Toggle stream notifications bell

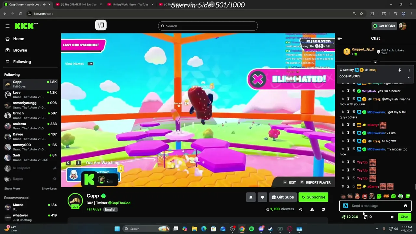251,197
